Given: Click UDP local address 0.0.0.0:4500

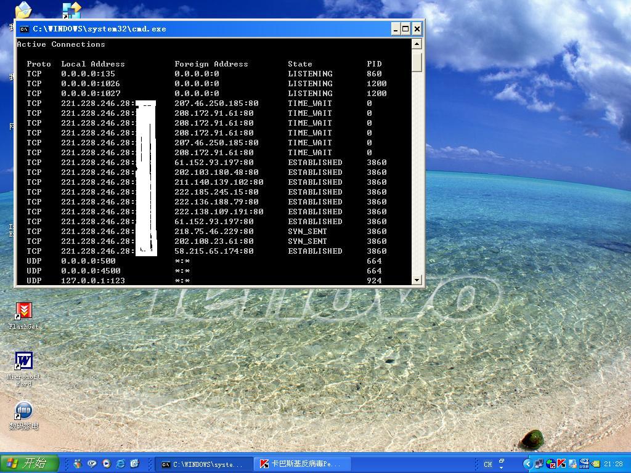Looking at the screenshot, I should coord(91,271).
